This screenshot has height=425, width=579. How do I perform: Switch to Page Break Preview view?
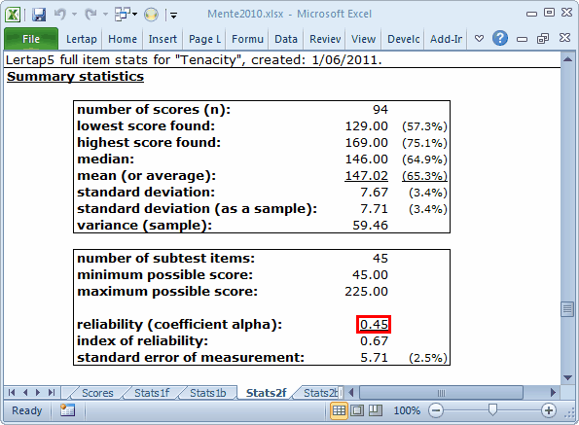pos(376,410)
